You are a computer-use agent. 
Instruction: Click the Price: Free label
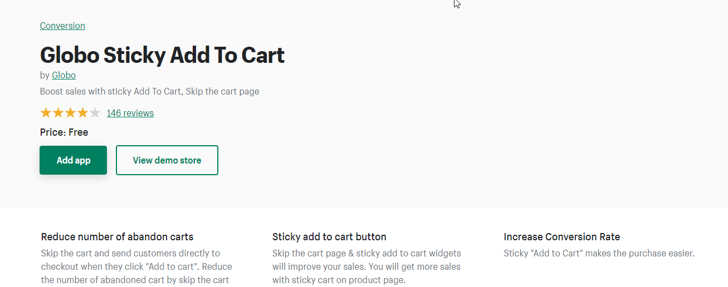(64, 132)
